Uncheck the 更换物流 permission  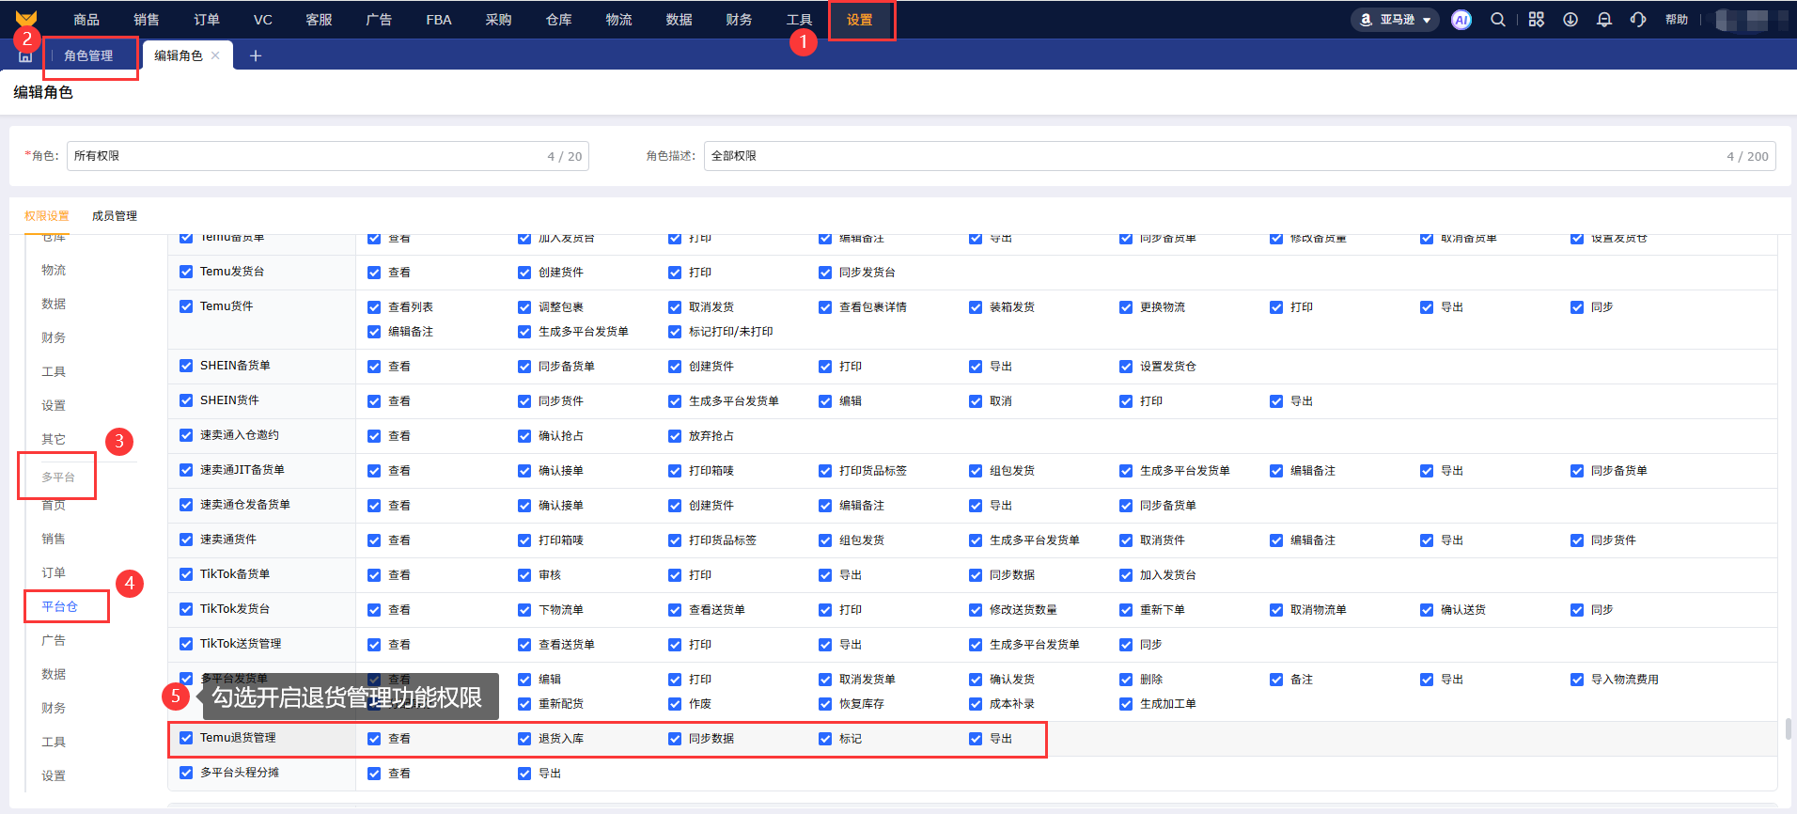click(1126, 307)
